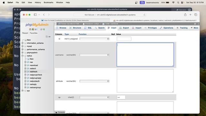Click the attribute value textarea

pyautogui.click(x=145, y=81)
